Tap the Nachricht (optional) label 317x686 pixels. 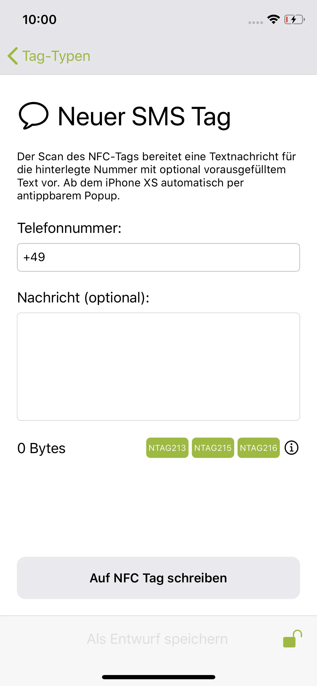83,297
